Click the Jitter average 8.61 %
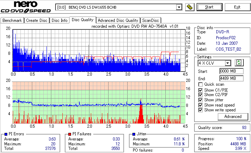The image size is (251, 153). coord(179,139)
